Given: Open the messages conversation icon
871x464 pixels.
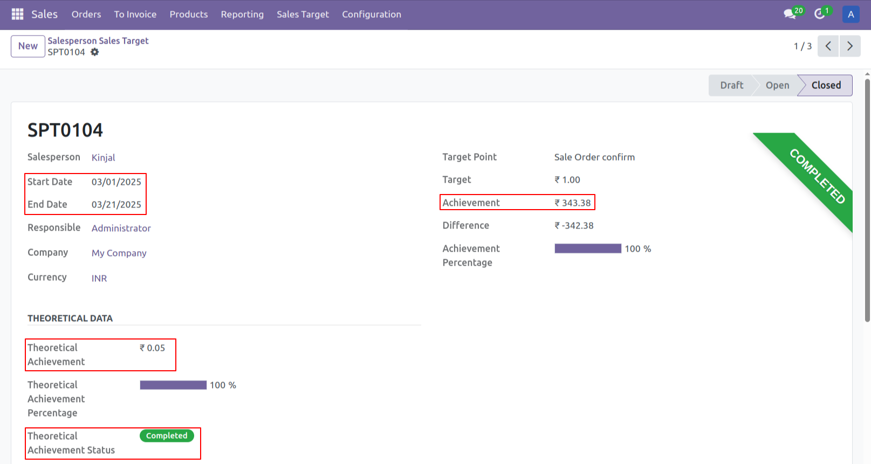Looking at the screenshot, I should tap(790, 14).
